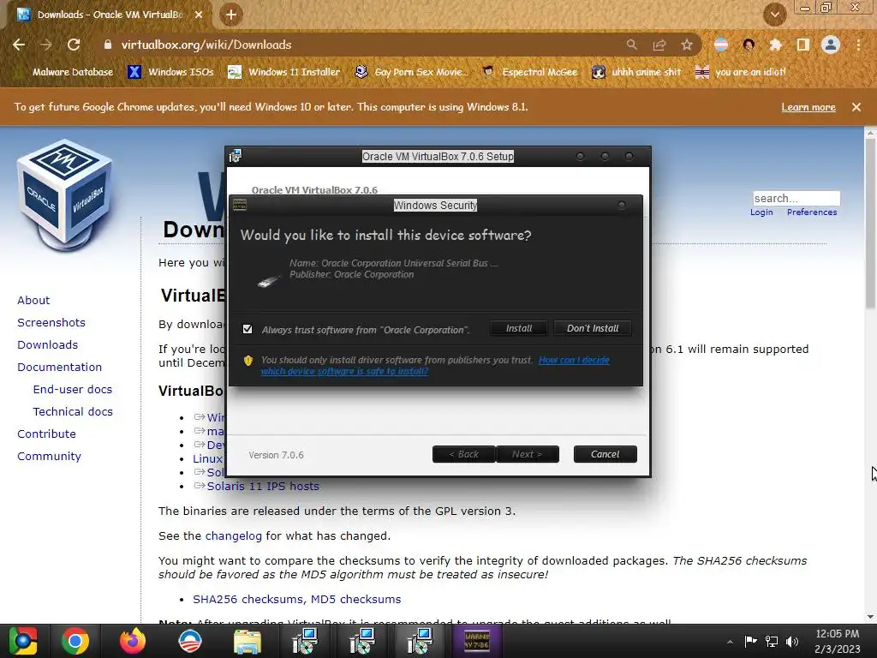Click the Back button in VirtualBox setup
The width and height of the screenshot is (877, 658).
(x=463, y=454)
